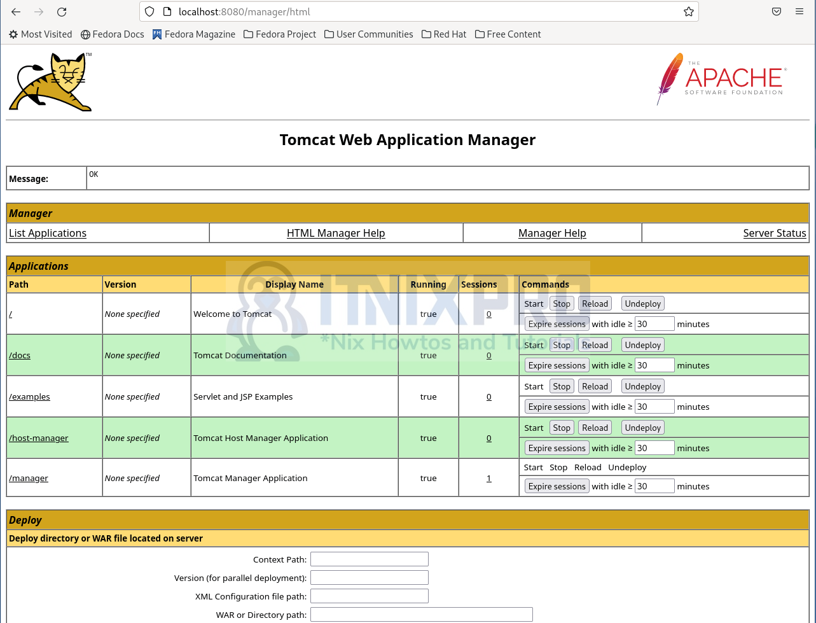Click the Version for parallel deployment field

(x=370, y=578)
